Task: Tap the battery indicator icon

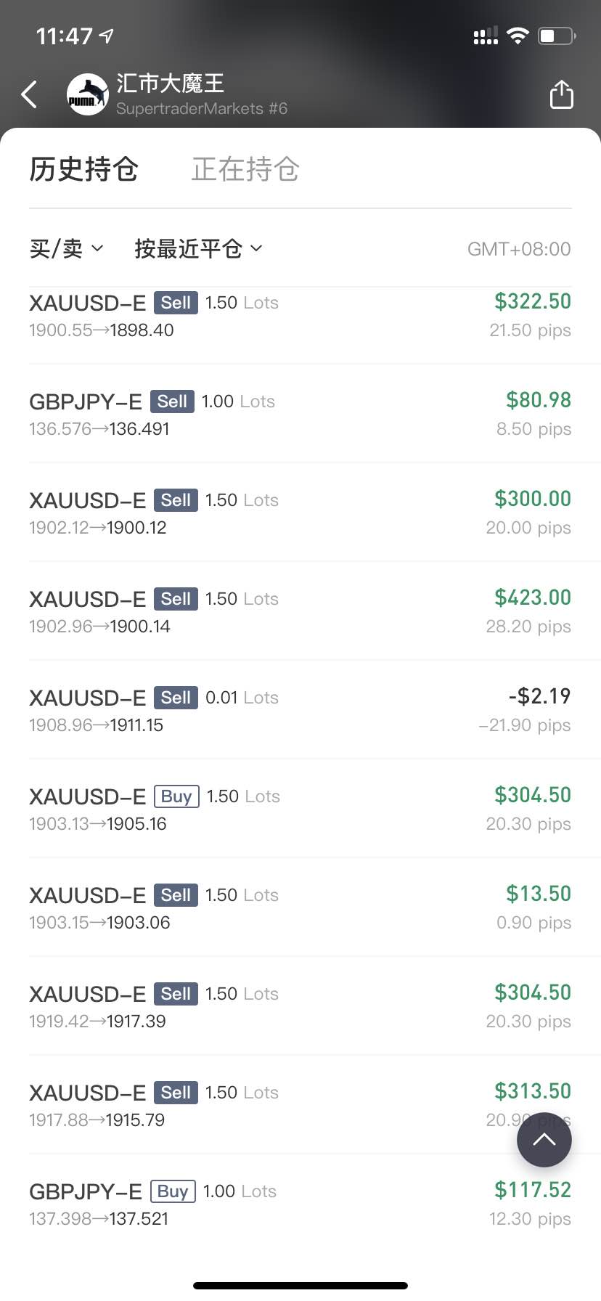Action: pyautogui.click(x=557, y=36)
